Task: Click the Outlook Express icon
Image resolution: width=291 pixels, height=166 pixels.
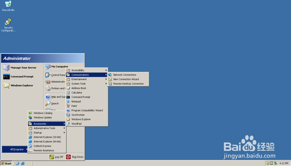Action: tap(30, 146)
